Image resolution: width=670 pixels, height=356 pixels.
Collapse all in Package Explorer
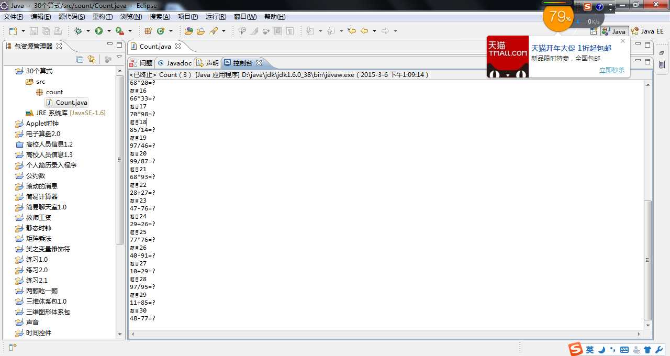tap(80, 60)
